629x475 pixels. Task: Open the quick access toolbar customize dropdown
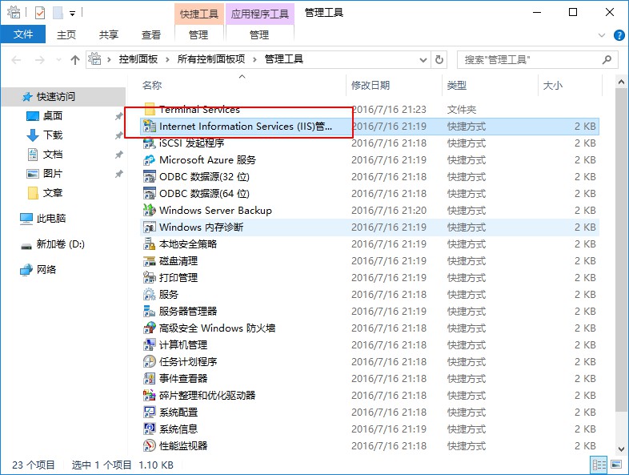pos(73,14)
